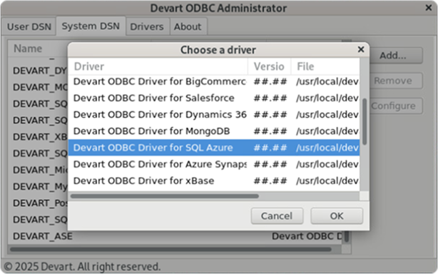This screenshot has height=274, width=438.
Task: Click the version cell of the MongoDB driver
Action: tap(270, 131)
